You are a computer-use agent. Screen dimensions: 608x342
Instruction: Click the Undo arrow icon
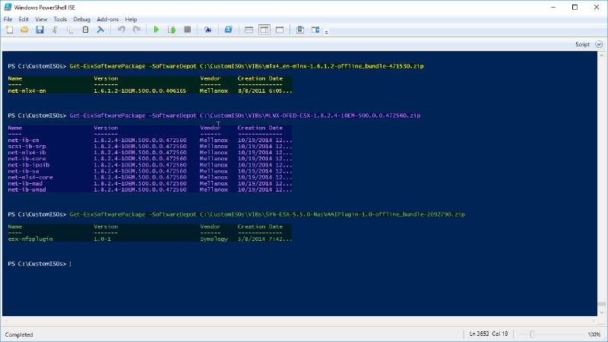click(122, 30)
